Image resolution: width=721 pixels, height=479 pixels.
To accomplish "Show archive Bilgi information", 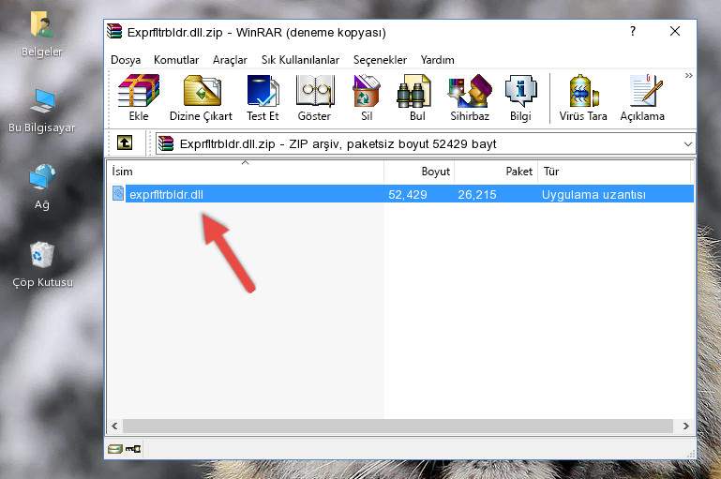I will [x=520, y=97].
